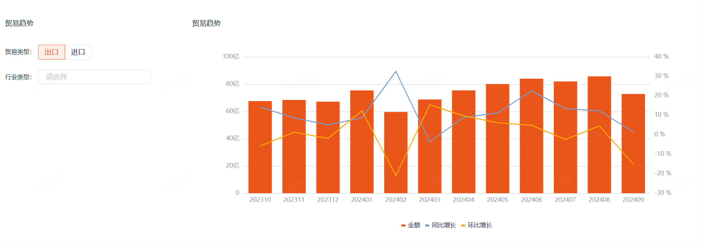Click the 202406 amount bar
Screen dimensions: 701x243
click(531, 151)
